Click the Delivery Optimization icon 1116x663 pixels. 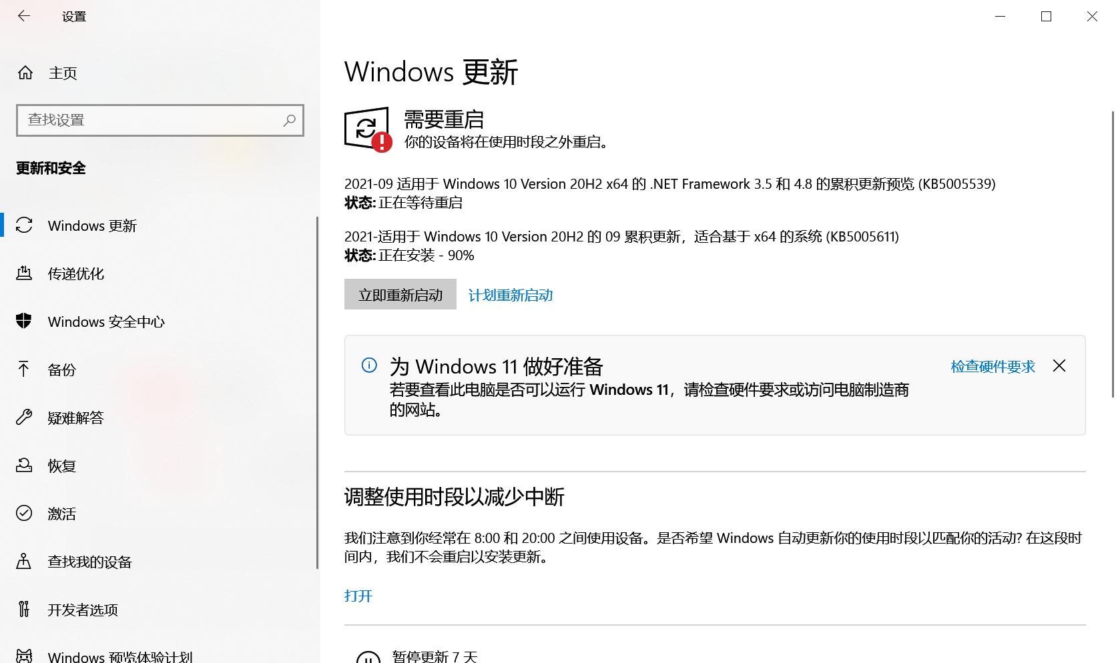24,273
